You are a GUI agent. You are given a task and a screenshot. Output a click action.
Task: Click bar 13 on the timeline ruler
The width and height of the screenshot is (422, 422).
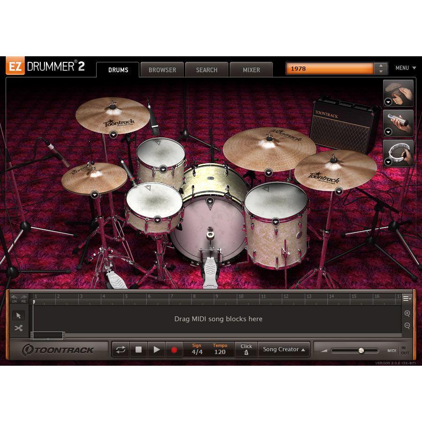coord(309,296)
